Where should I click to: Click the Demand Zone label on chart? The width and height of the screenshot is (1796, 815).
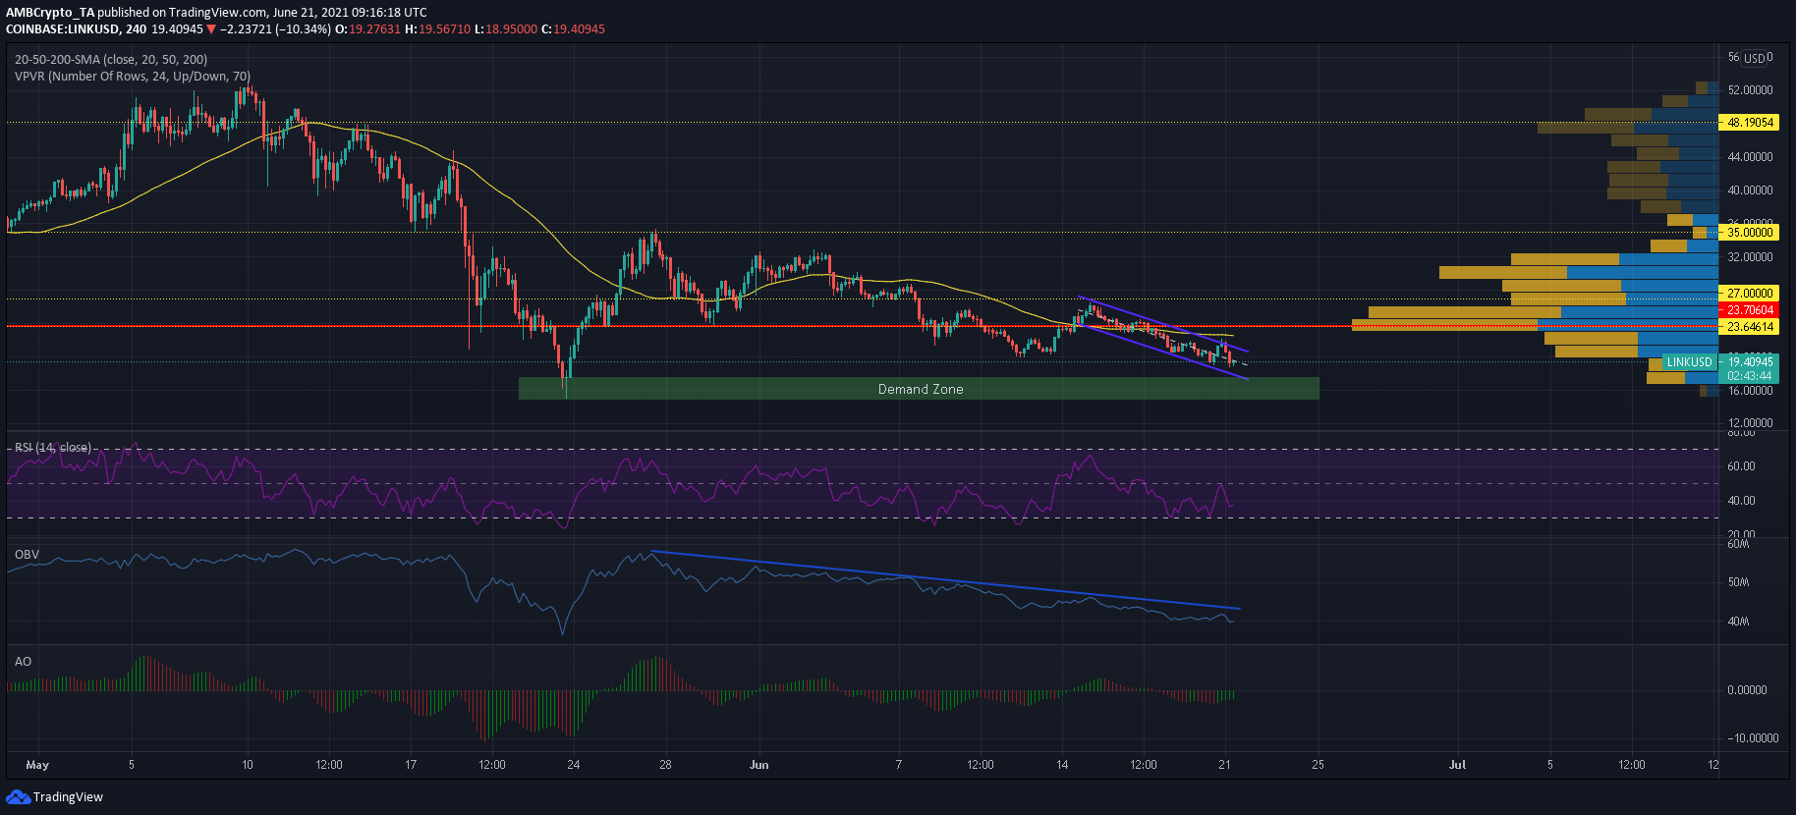[921, 390]
